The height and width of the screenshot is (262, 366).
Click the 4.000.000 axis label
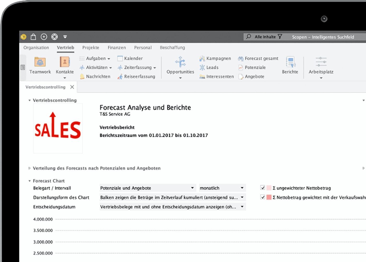[x=43, y=219]
